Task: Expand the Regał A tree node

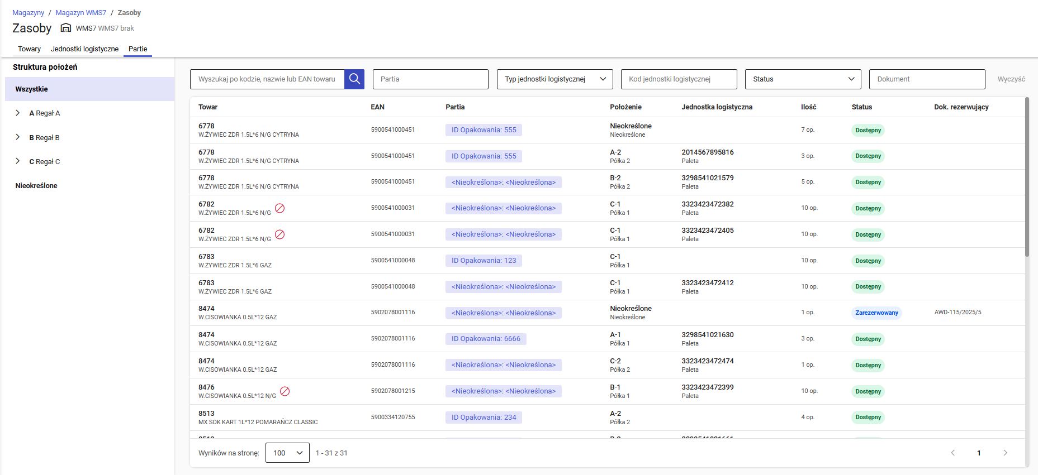Action: [18, 113]
